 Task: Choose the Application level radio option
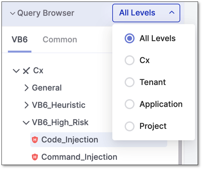click(x=129, y=104)
